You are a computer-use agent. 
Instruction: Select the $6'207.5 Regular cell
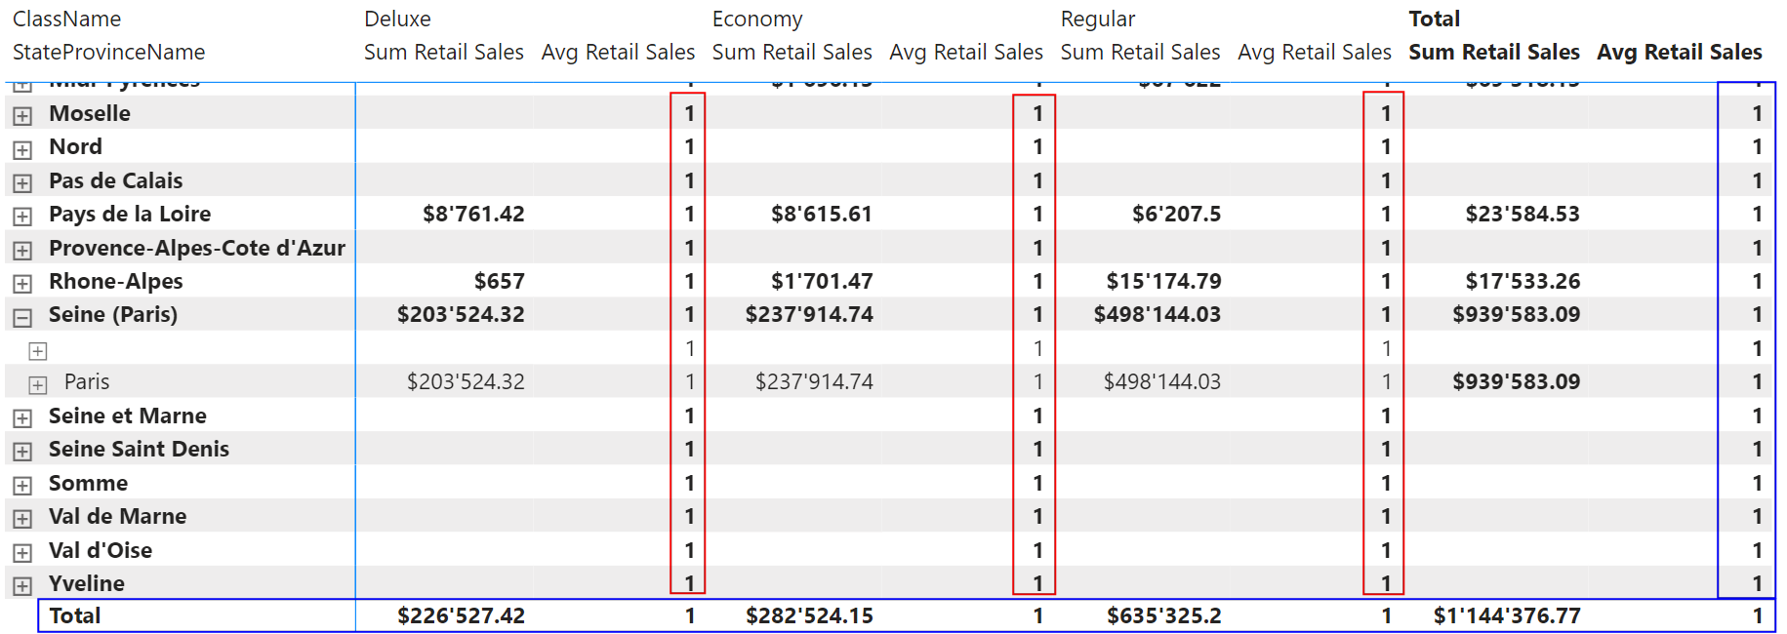(1176, 214)
